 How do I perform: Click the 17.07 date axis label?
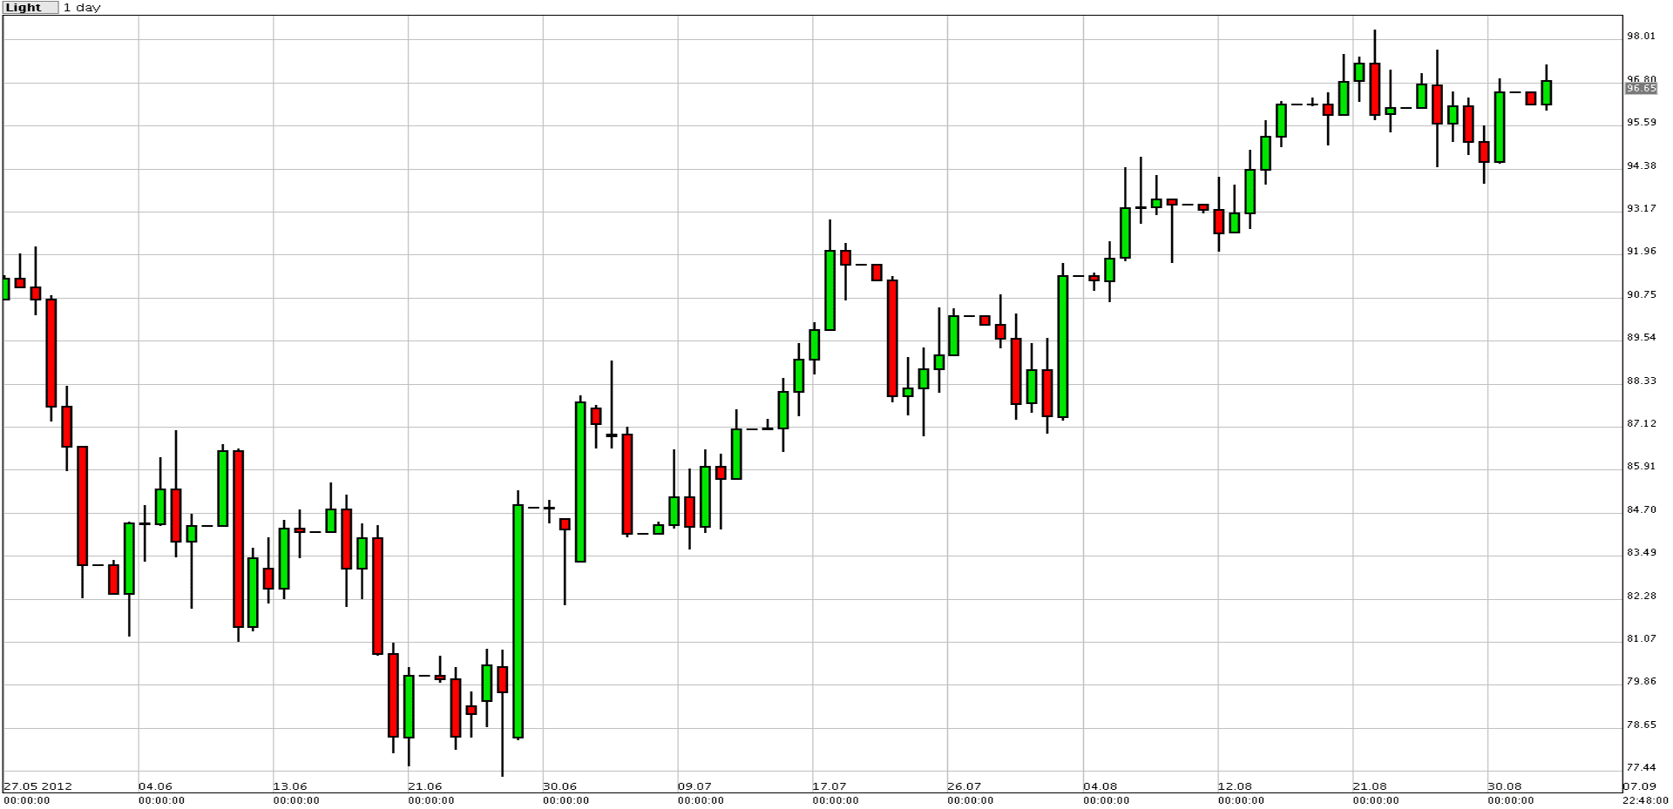tap(830, 786)
